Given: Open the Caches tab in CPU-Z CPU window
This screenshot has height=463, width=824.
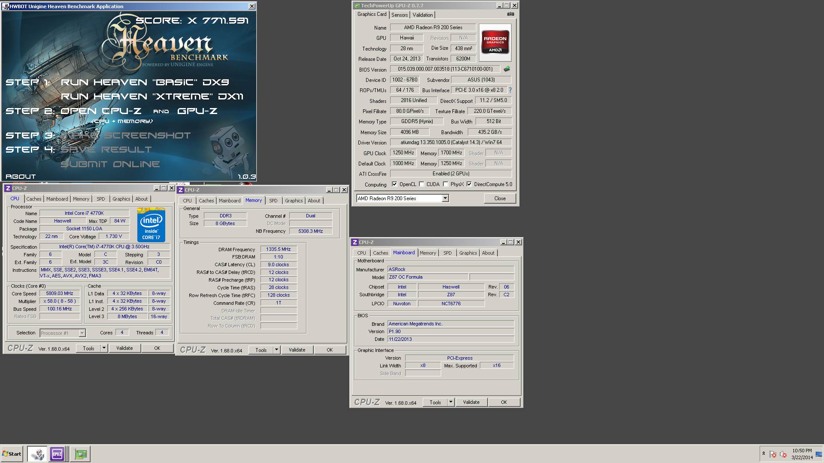Looking at the screenshot, I should coord(34,199).
